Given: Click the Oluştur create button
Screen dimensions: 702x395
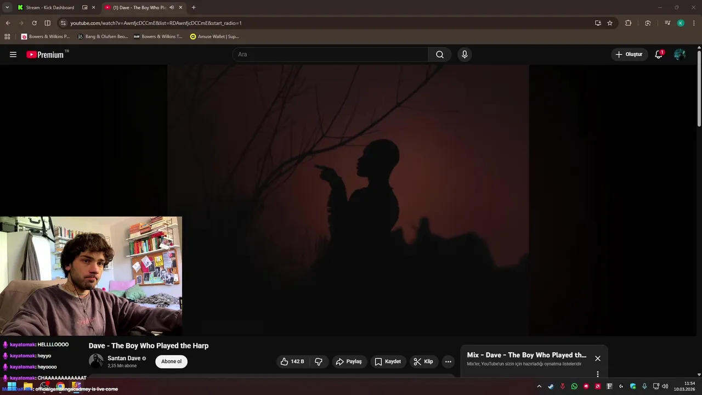Looking at the screenshot, I should coord(629,54).
